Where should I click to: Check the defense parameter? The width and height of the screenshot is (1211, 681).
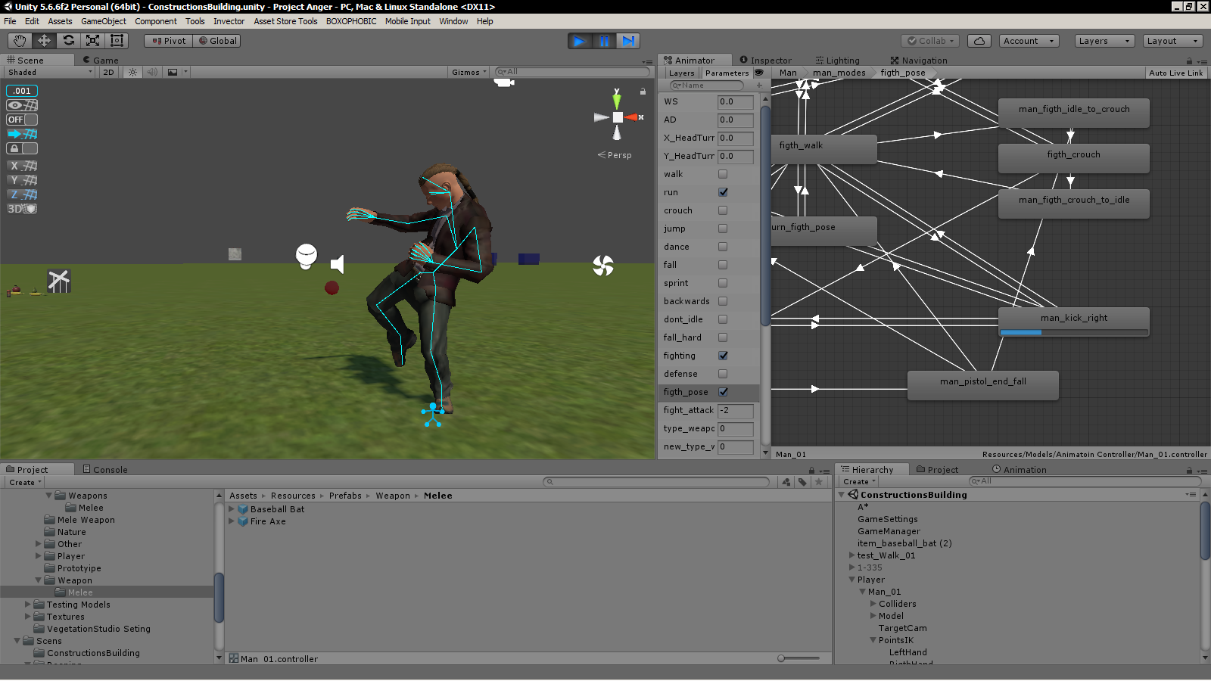click(723, 374)
